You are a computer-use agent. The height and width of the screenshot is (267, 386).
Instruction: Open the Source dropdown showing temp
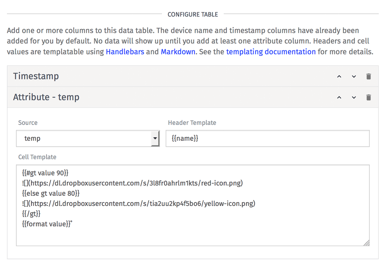click(88, 138)
